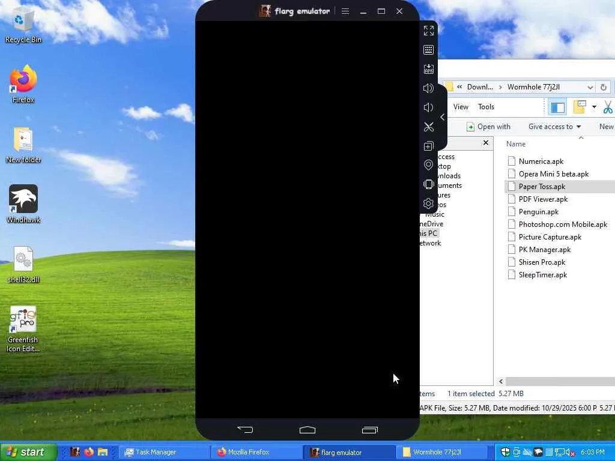This screenshot has height=461, width=615.
Task: Lower emulator volume with lower speaker icon
Action: pos(428,107)
